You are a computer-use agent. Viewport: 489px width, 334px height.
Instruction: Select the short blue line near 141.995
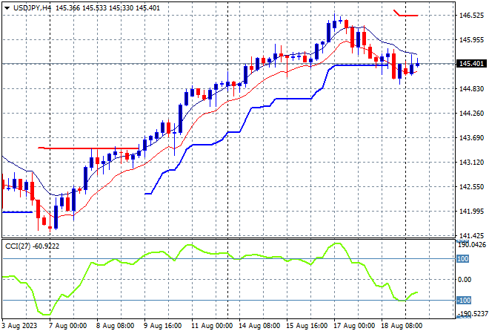(x=17, y=212)
